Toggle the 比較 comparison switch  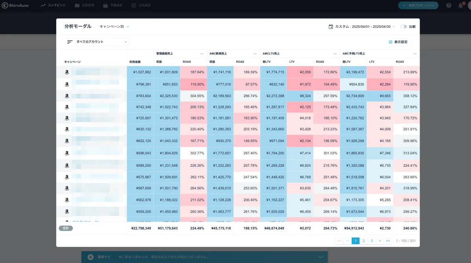pos(403,27)
